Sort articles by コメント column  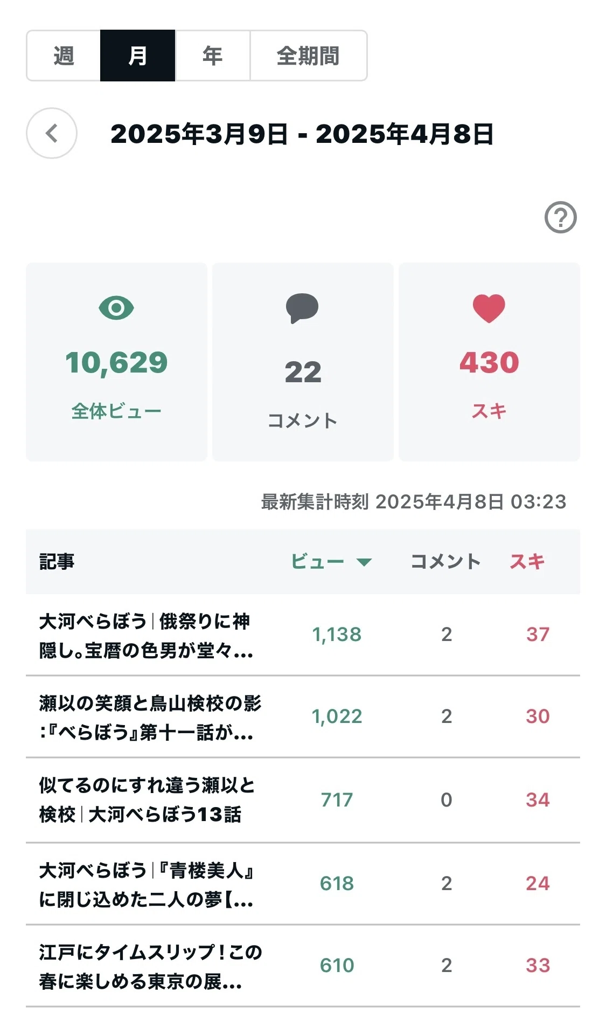coord(445,562)
